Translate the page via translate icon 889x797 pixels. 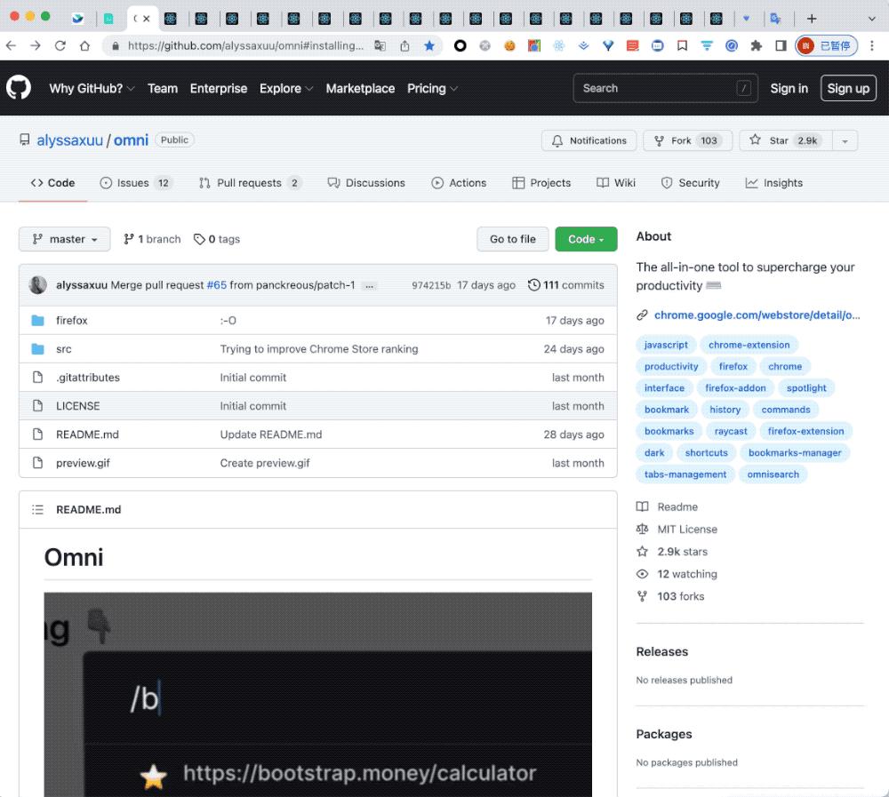click(380, 46)
